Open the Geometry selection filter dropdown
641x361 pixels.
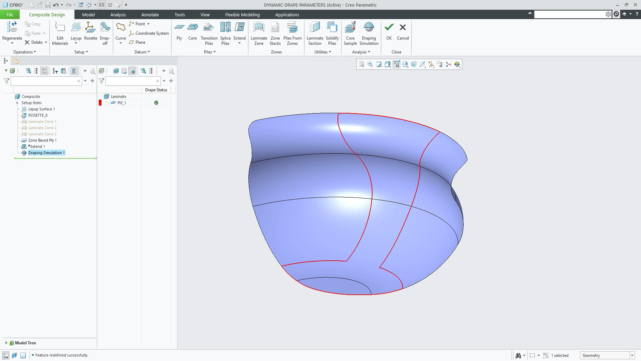632,356
